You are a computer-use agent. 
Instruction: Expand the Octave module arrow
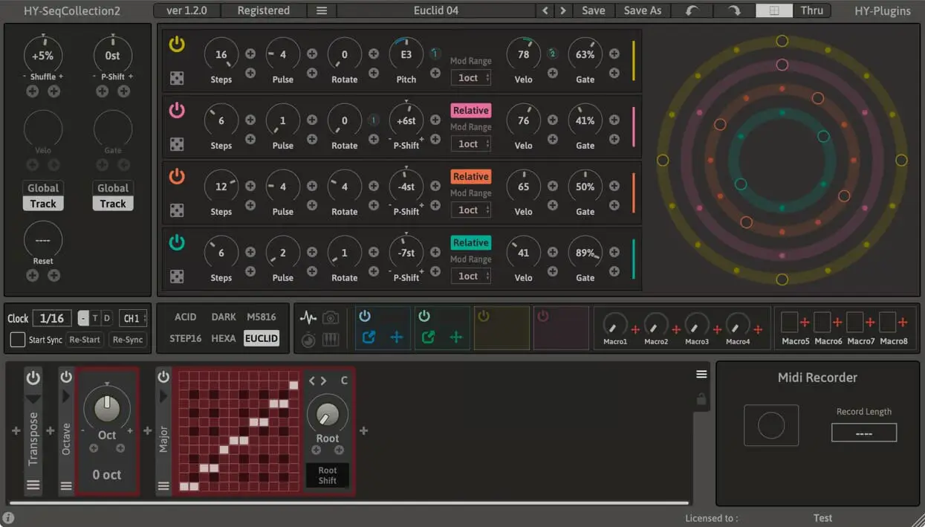(x=66, y=397)
